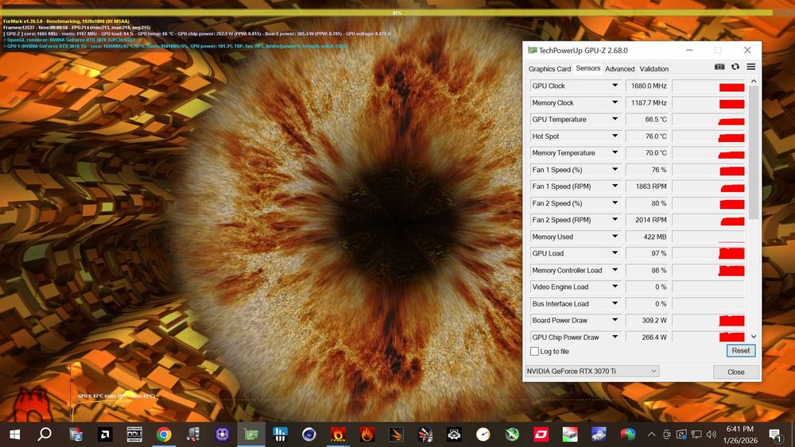Image resolution: width=795 pixels, height=447 pixels.
Task: Open GPU Chip Power Draw dropdown arrow
Action: pos(615,337)
